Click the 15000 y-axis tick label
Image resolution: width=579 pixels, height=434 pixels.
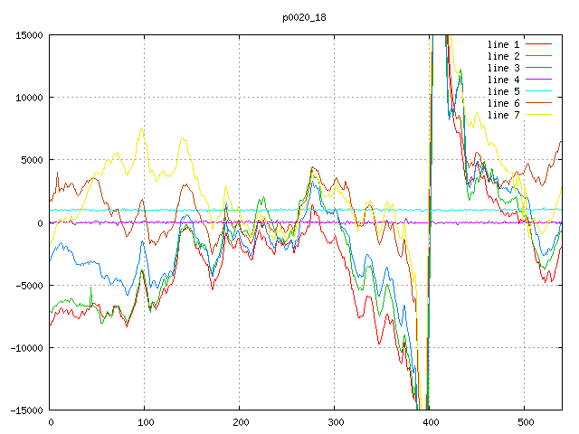(x=29, y=35)
